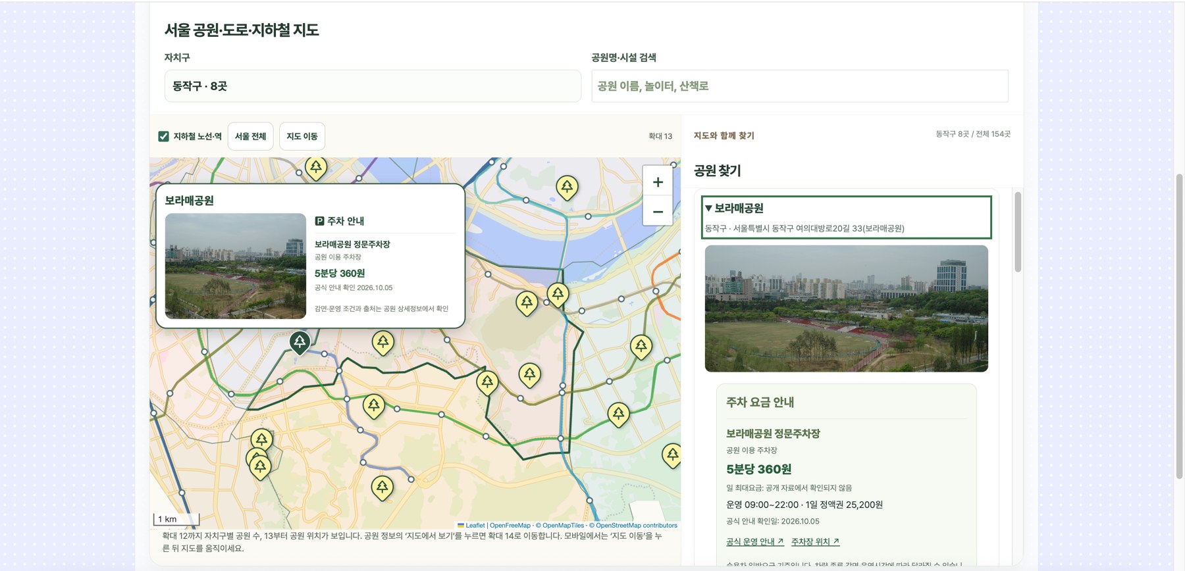Click '보라매공원 정문주차장' in the side panel
The image size is (1185, 571).
click(x=773, y=434)
